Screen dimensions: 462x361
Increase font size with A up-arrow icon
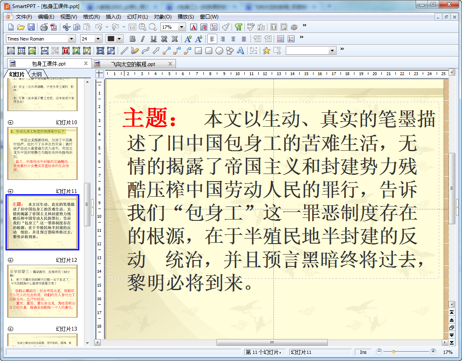(x=188, y=39)
